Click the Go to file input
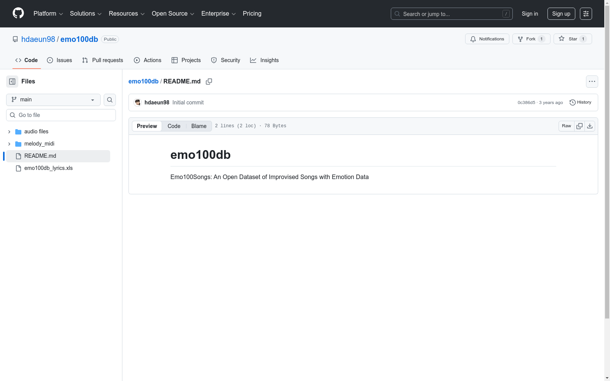 65,115
